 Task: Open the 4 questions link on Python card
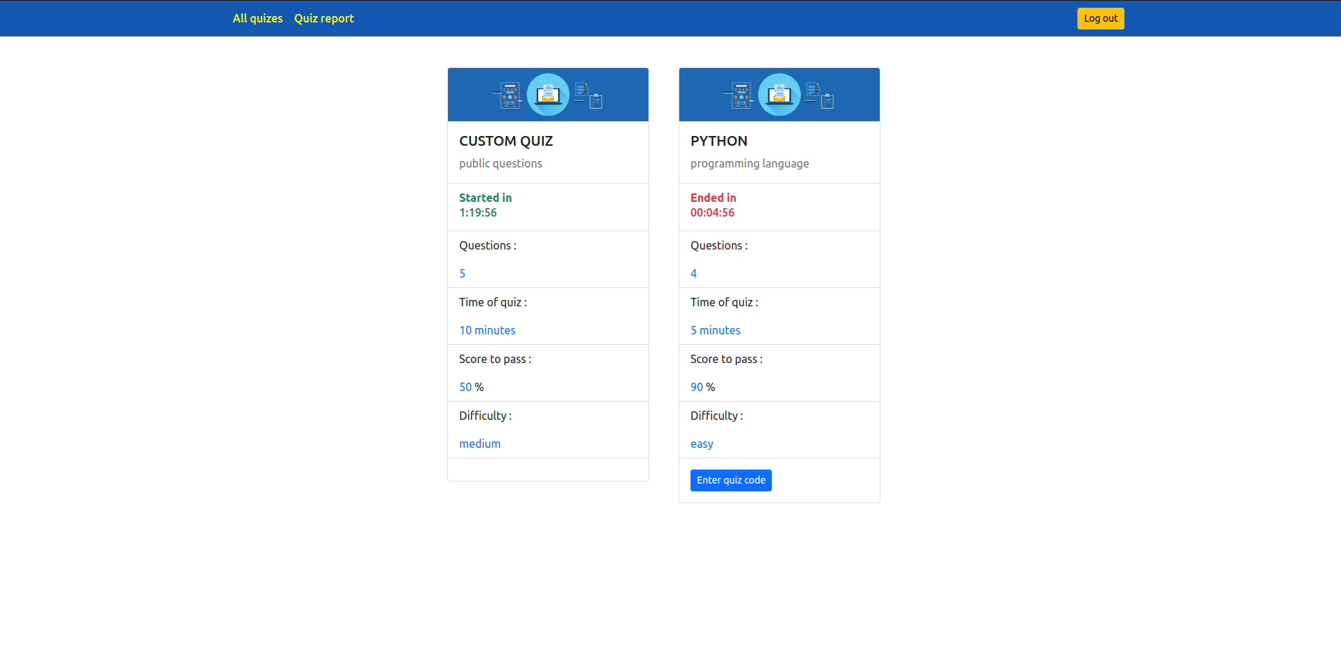click(693, 273)
